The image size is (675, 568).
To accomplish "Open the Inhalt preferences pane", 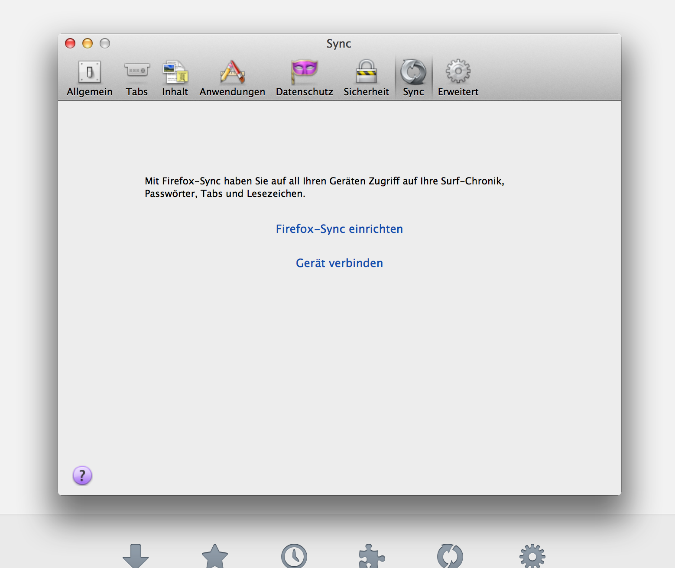I will pyautogui.click(x=175, y=78).
